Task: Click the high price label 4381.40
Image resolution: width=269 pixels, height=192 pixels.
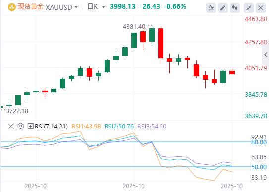Action: pyautogui.click(x=134, y=27)
